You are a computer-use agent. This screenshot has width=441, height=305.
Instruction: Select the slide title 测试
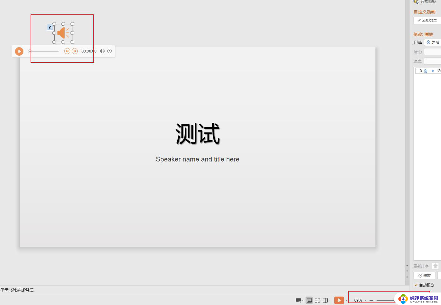pyautogui.click(x=198, y=134)
